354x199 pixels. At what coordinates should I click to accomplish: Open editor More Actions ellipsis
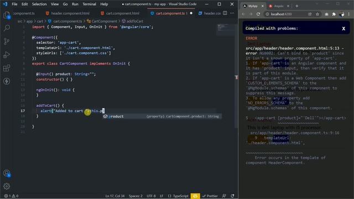[x=232, y=13]
